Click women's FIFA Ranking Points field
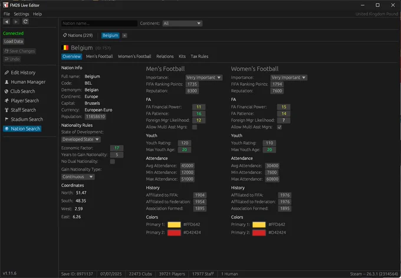Image resolution: width=401 pixels, height=278 pixels. point(277,84)
